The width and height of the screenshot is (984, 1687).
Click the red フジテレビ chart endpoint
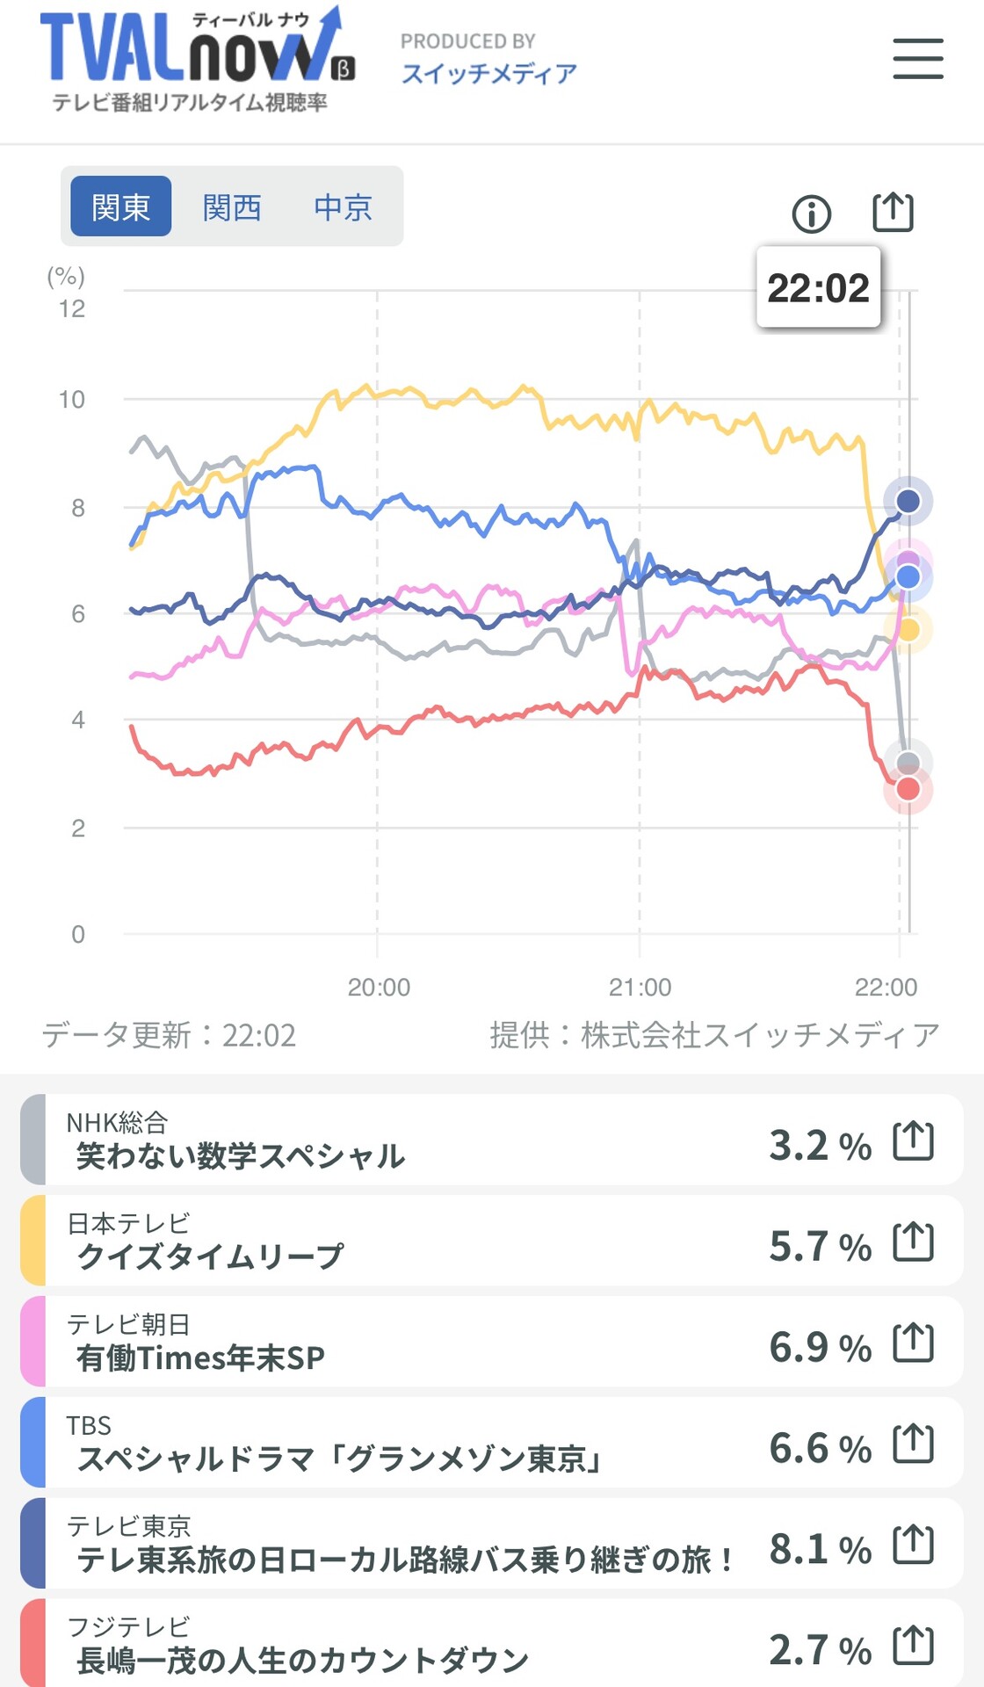pyautogui.click(x=908, y=789)
